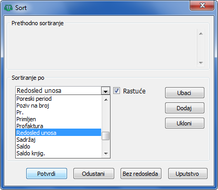Viewport: 218px width, 190px height.
Task: Click the dropdown list scroll-up arrow
Action: [x=106, y=100]
